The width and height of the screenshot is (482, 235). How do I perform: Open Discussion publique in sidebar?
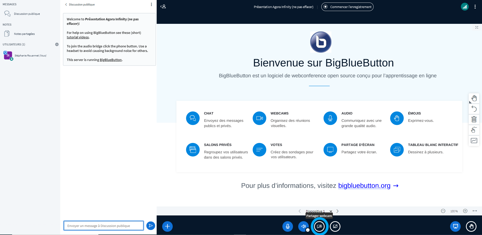click(27, 14)
